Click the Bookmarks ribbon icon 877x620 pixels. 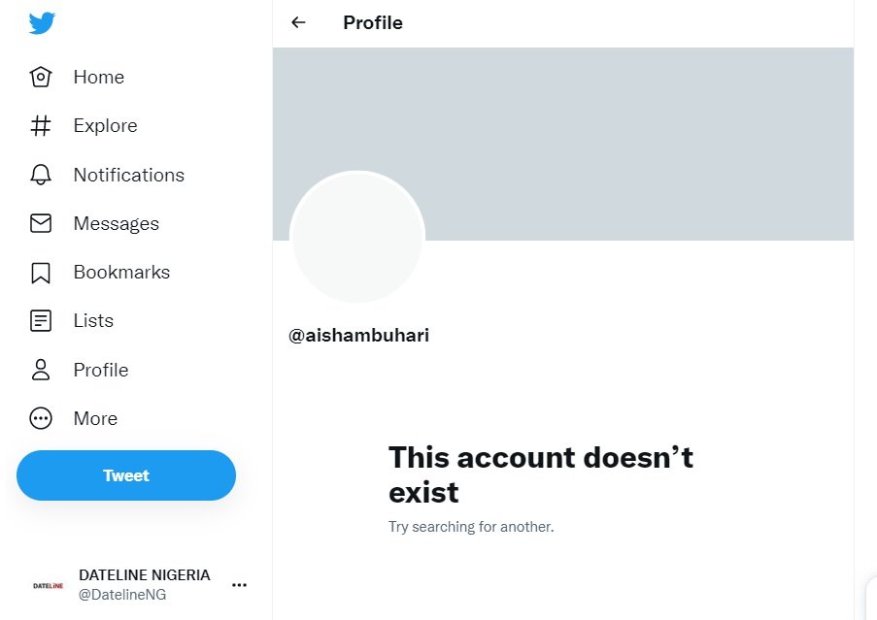click(41, 273)
